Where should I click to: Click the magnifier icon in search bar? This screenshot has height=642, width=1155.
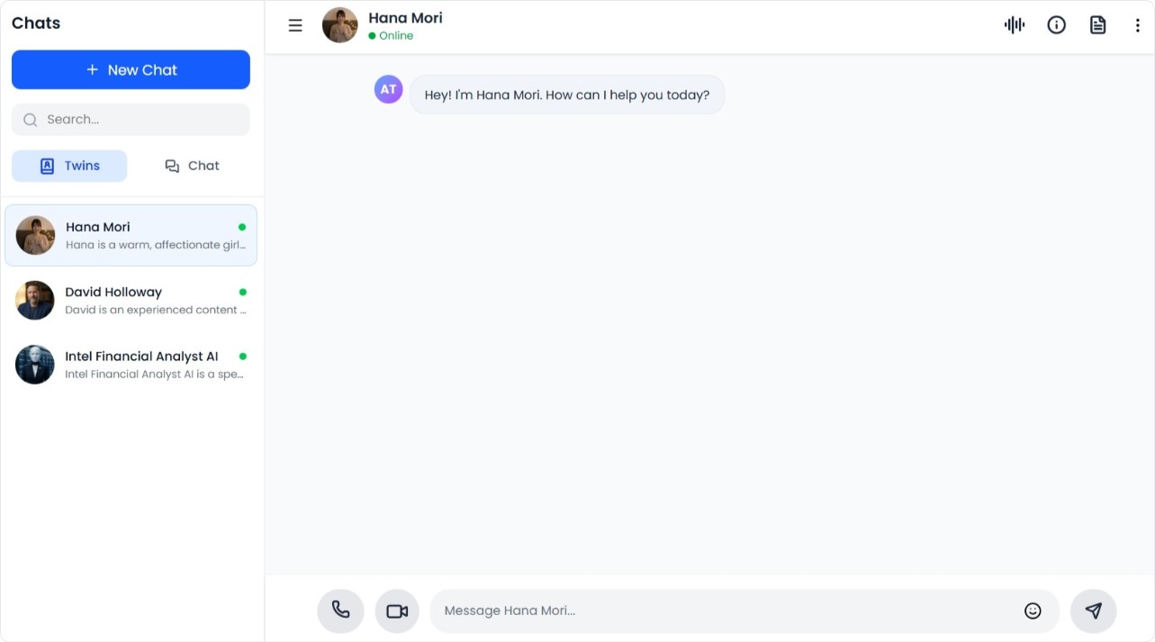point(30,119)
